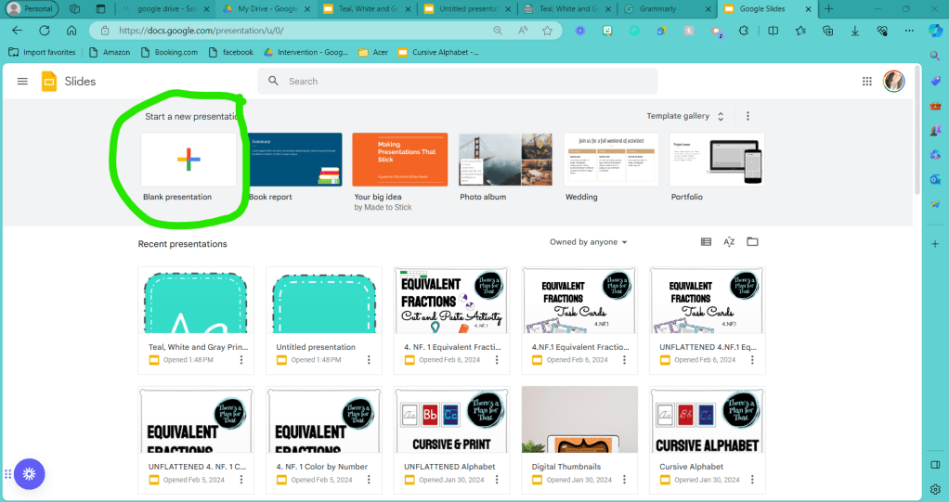Favorite this page with star icon

[x=548, y=31]
